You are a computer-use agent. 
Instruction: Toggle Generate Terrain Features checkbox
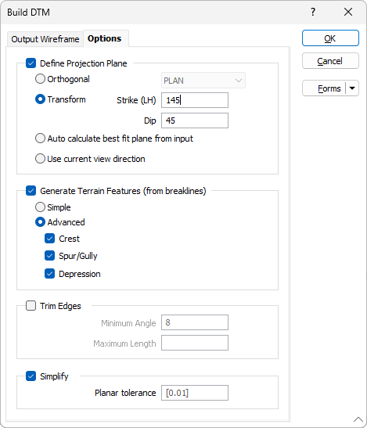pyautogui.click(x=31, y=191)
